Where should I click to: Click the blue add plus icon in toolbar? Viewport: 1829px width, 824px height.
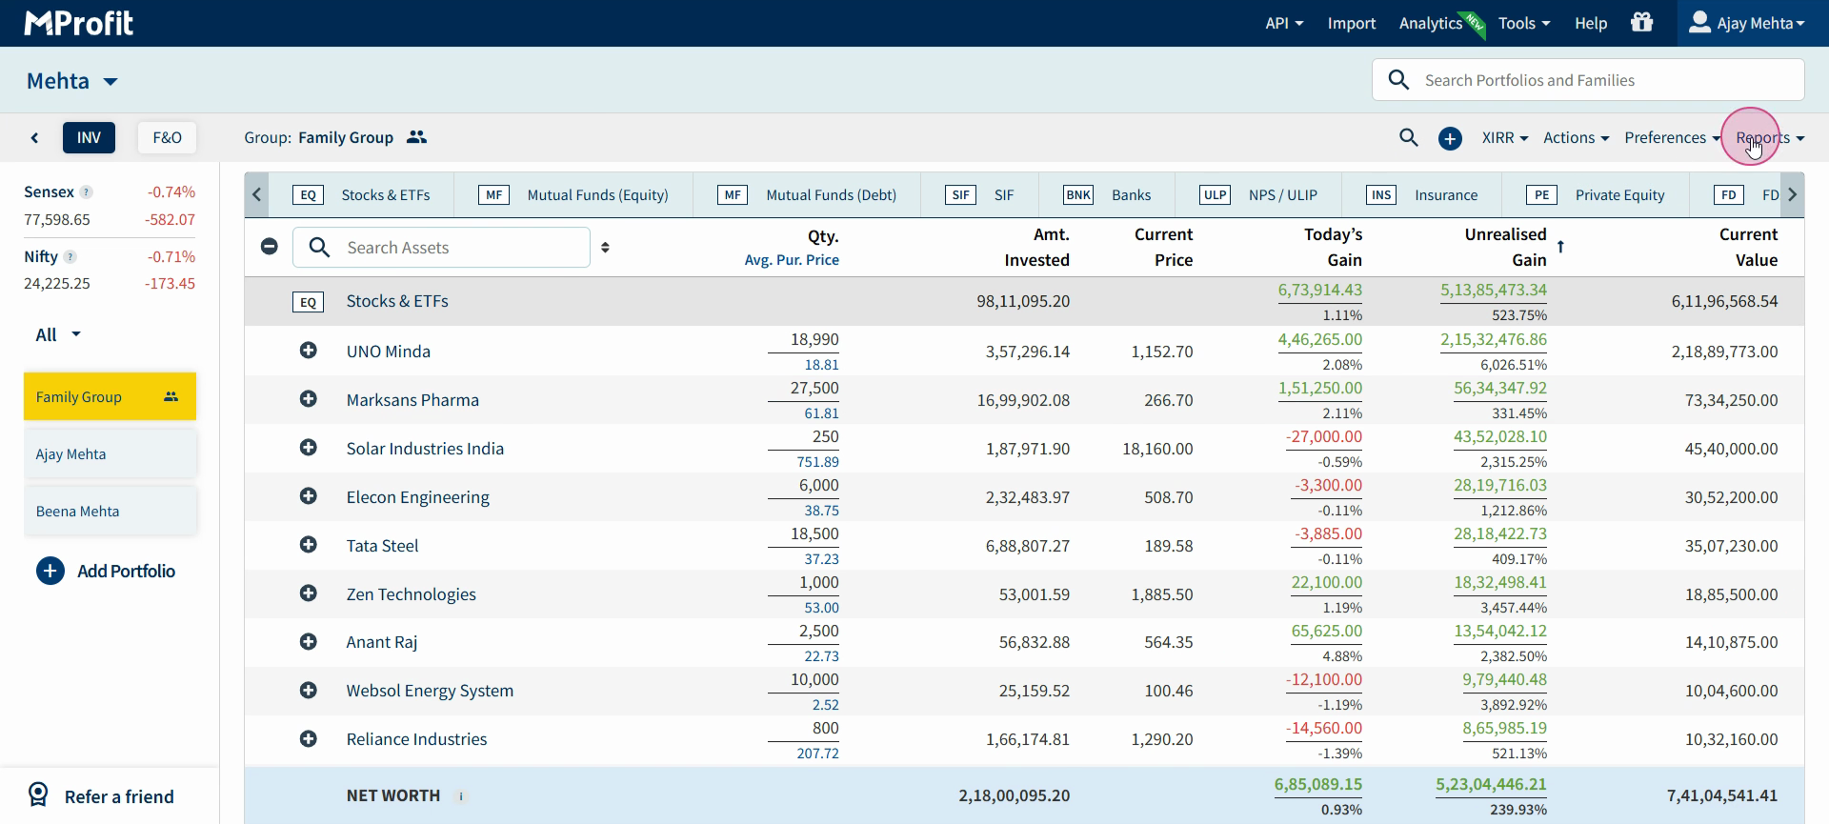click(1450, 138)
